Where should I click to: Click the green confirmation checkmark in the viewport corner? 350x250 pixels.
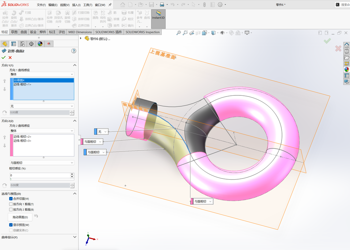327,41
